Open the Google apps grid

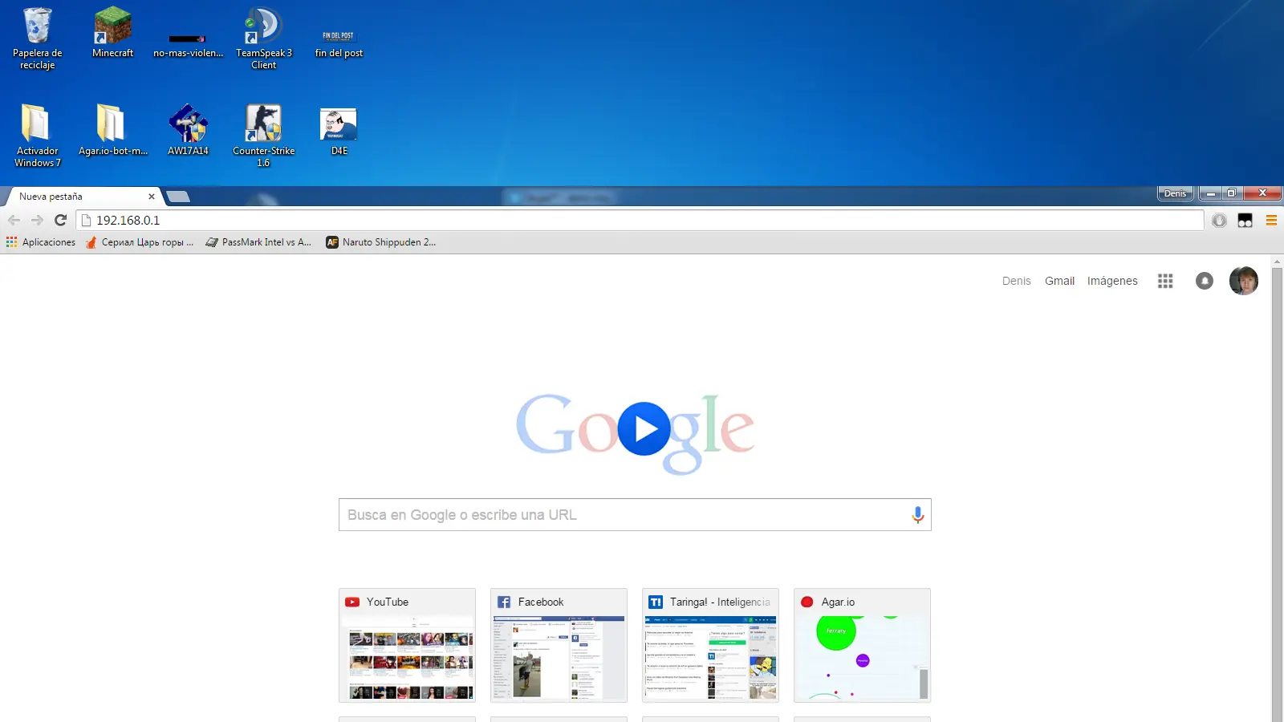click(x=1165, y=281)
